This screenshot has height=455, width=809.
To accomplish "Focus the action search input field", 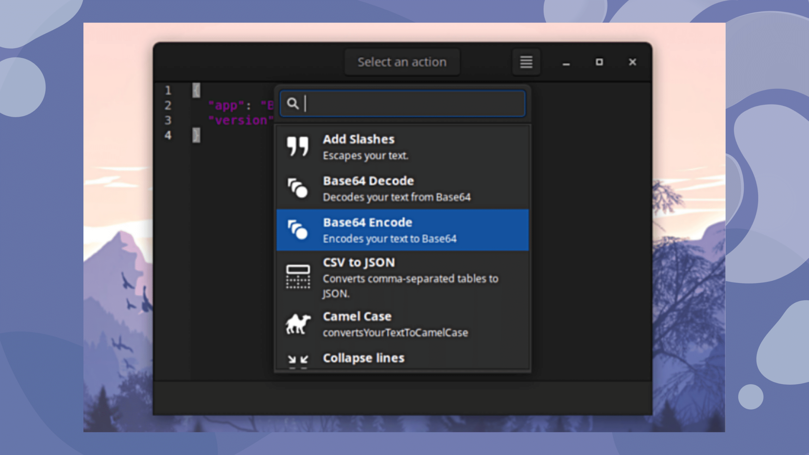I will pyautogui.click(x=402, y=104).
